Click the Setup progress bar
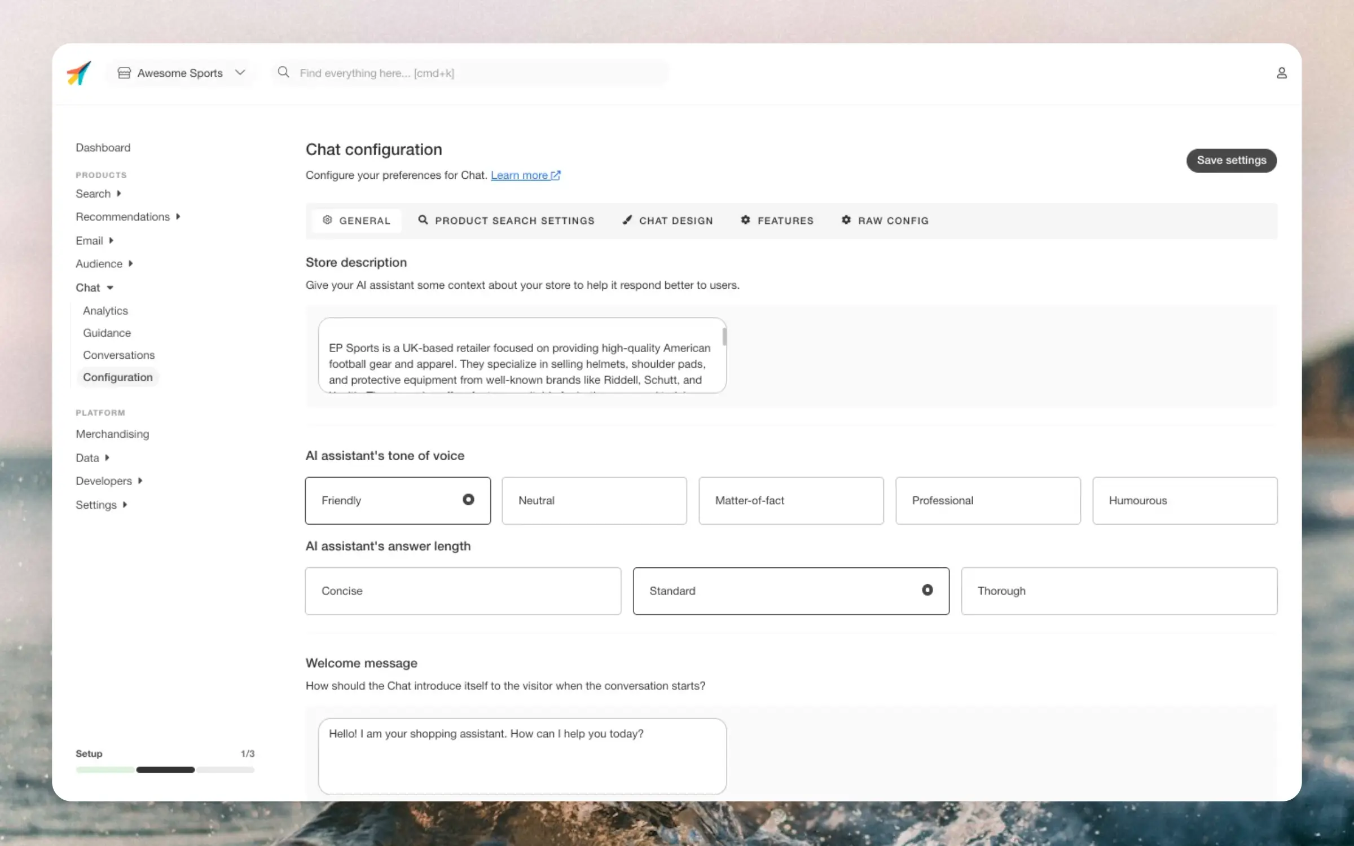Image resolution: width=1354 pixels, height=846 pixels. pyautogui.click(x=165, y=769)
